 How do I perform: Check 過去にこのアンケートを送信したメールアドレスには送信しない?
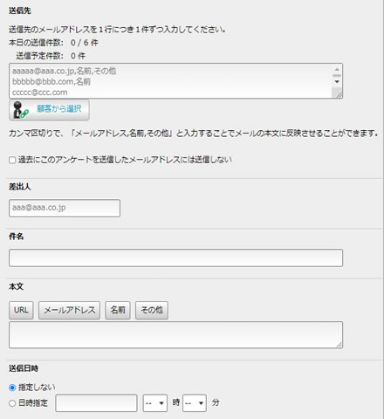pyautogui.click(x=12, y=160)
